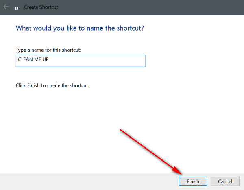Click the shortcut icon beside Create Shortcut

17,8
